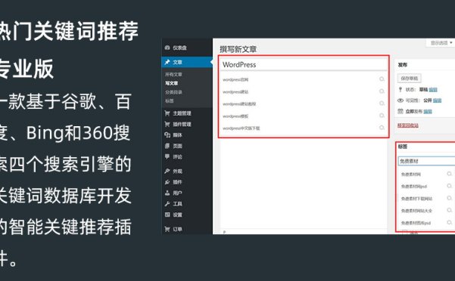Open 所有文章 submenu item
455x281 pixels.
[173, 74]
